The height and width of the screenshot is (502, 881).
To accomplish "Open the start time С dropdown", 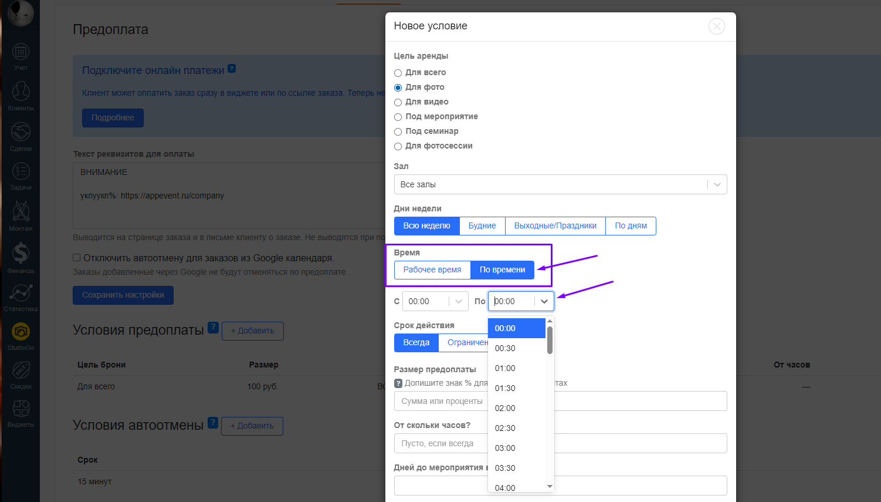I will 435,301.
